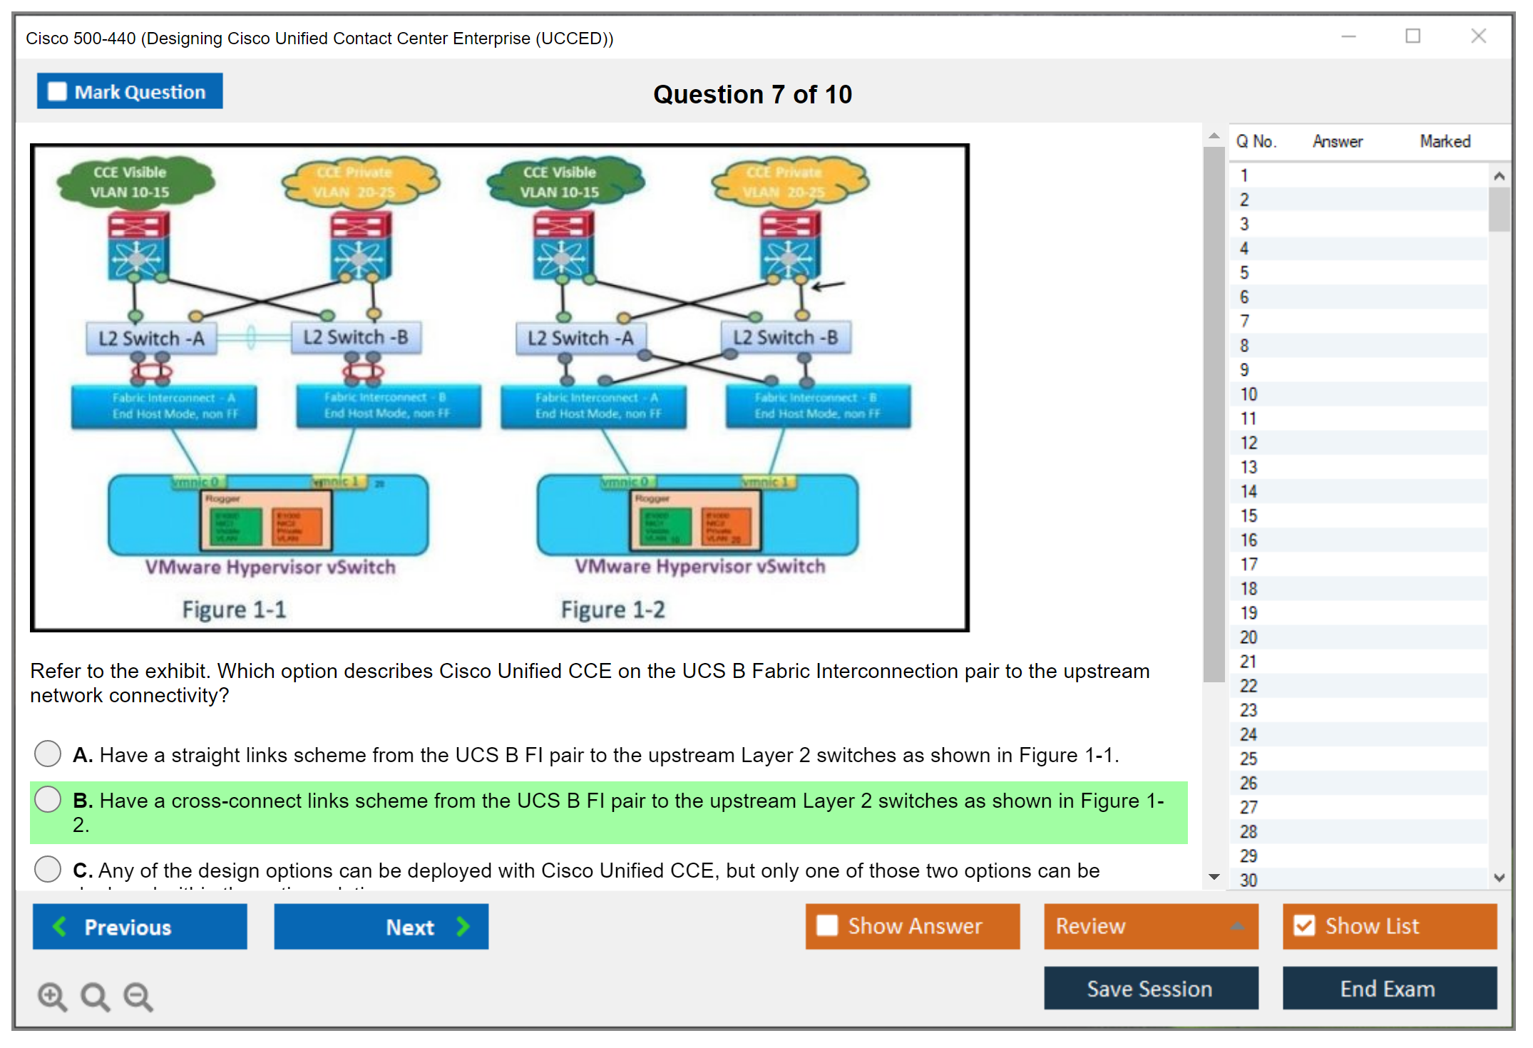Screen dimensions: 1533x1048
Task: Enable the Show Answer checkbox
Action: pyautogui.click(x=827, y=925)
